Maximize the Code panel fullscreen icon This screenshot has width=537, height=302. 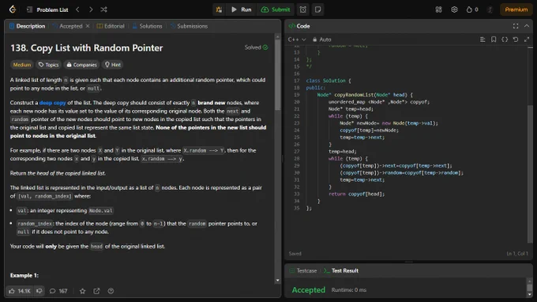(516, 26)
